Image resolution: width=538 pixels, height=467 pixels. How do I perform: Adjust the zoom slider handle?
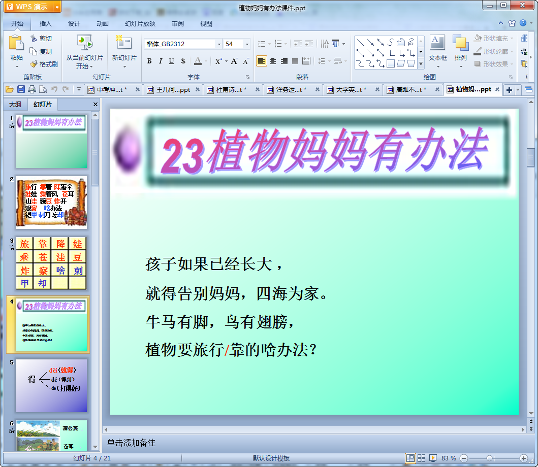490,458
